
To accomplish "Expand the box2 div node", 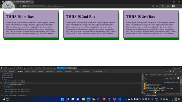I will coord(5,90).
